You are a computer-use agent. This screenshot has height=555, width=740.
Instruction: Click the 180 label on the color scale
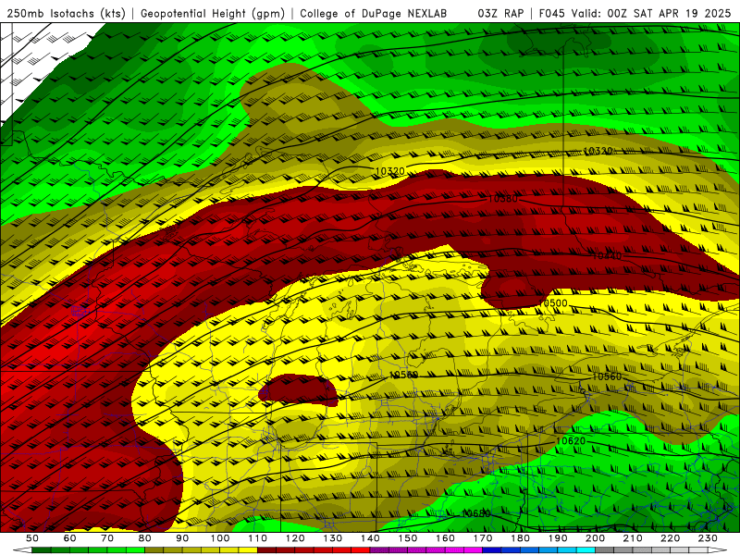520,538
